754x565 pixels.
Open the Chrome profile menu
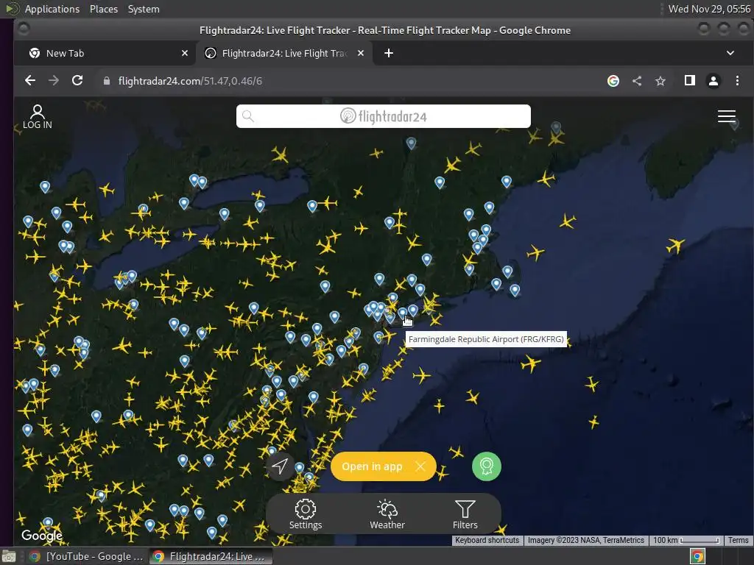tap(713, 81)
